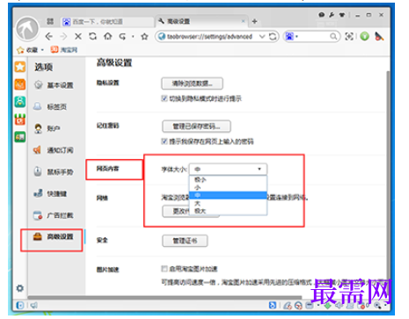409x319 pixels.
Task: Open the tab overview grid icon
Action: click(x=50, y=21)
